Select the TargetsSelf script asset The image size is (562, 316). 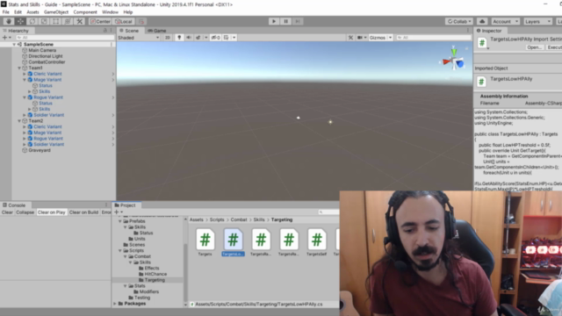click(316, 242)
